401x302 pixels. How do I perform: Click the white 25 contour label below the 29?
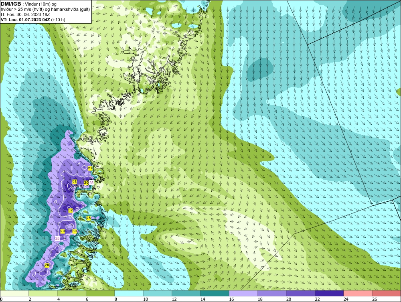pyautogui.click(x=57, y=238)
